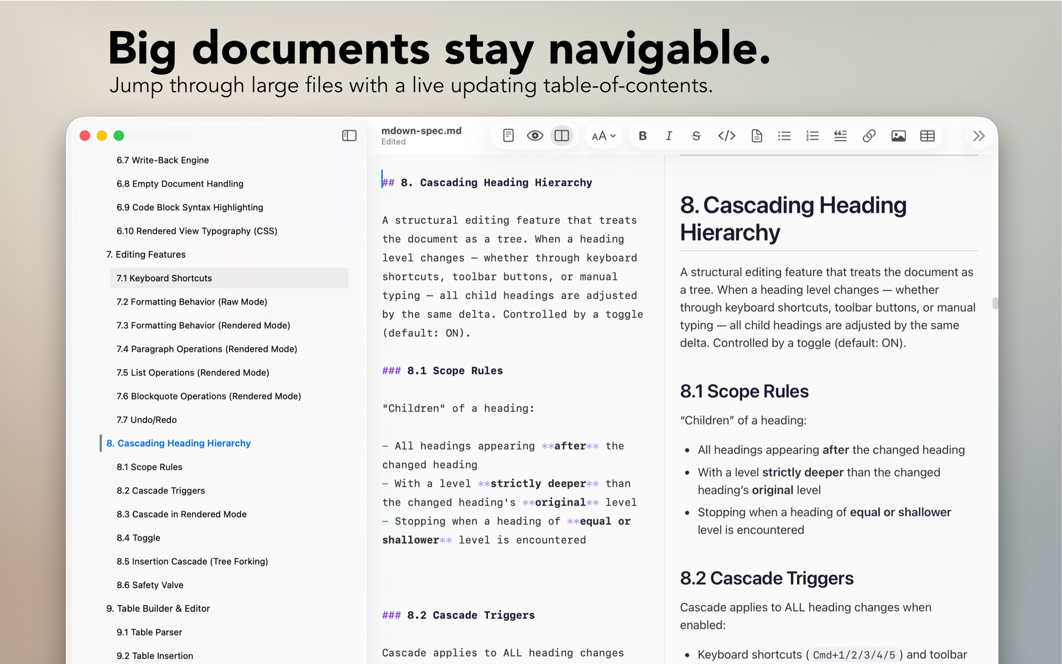Jump to 8.4 Toggle section
The height and width of the screenshot is (664, 1062).
tap(138, 538)
